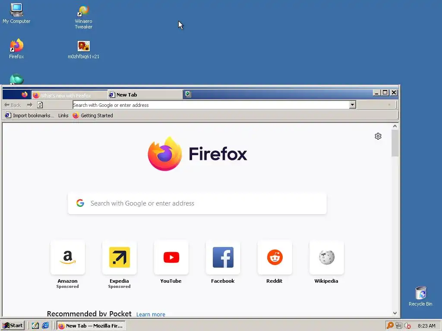
Task: Open the Getting Started bookmark
Action: (x=93, y=116)
